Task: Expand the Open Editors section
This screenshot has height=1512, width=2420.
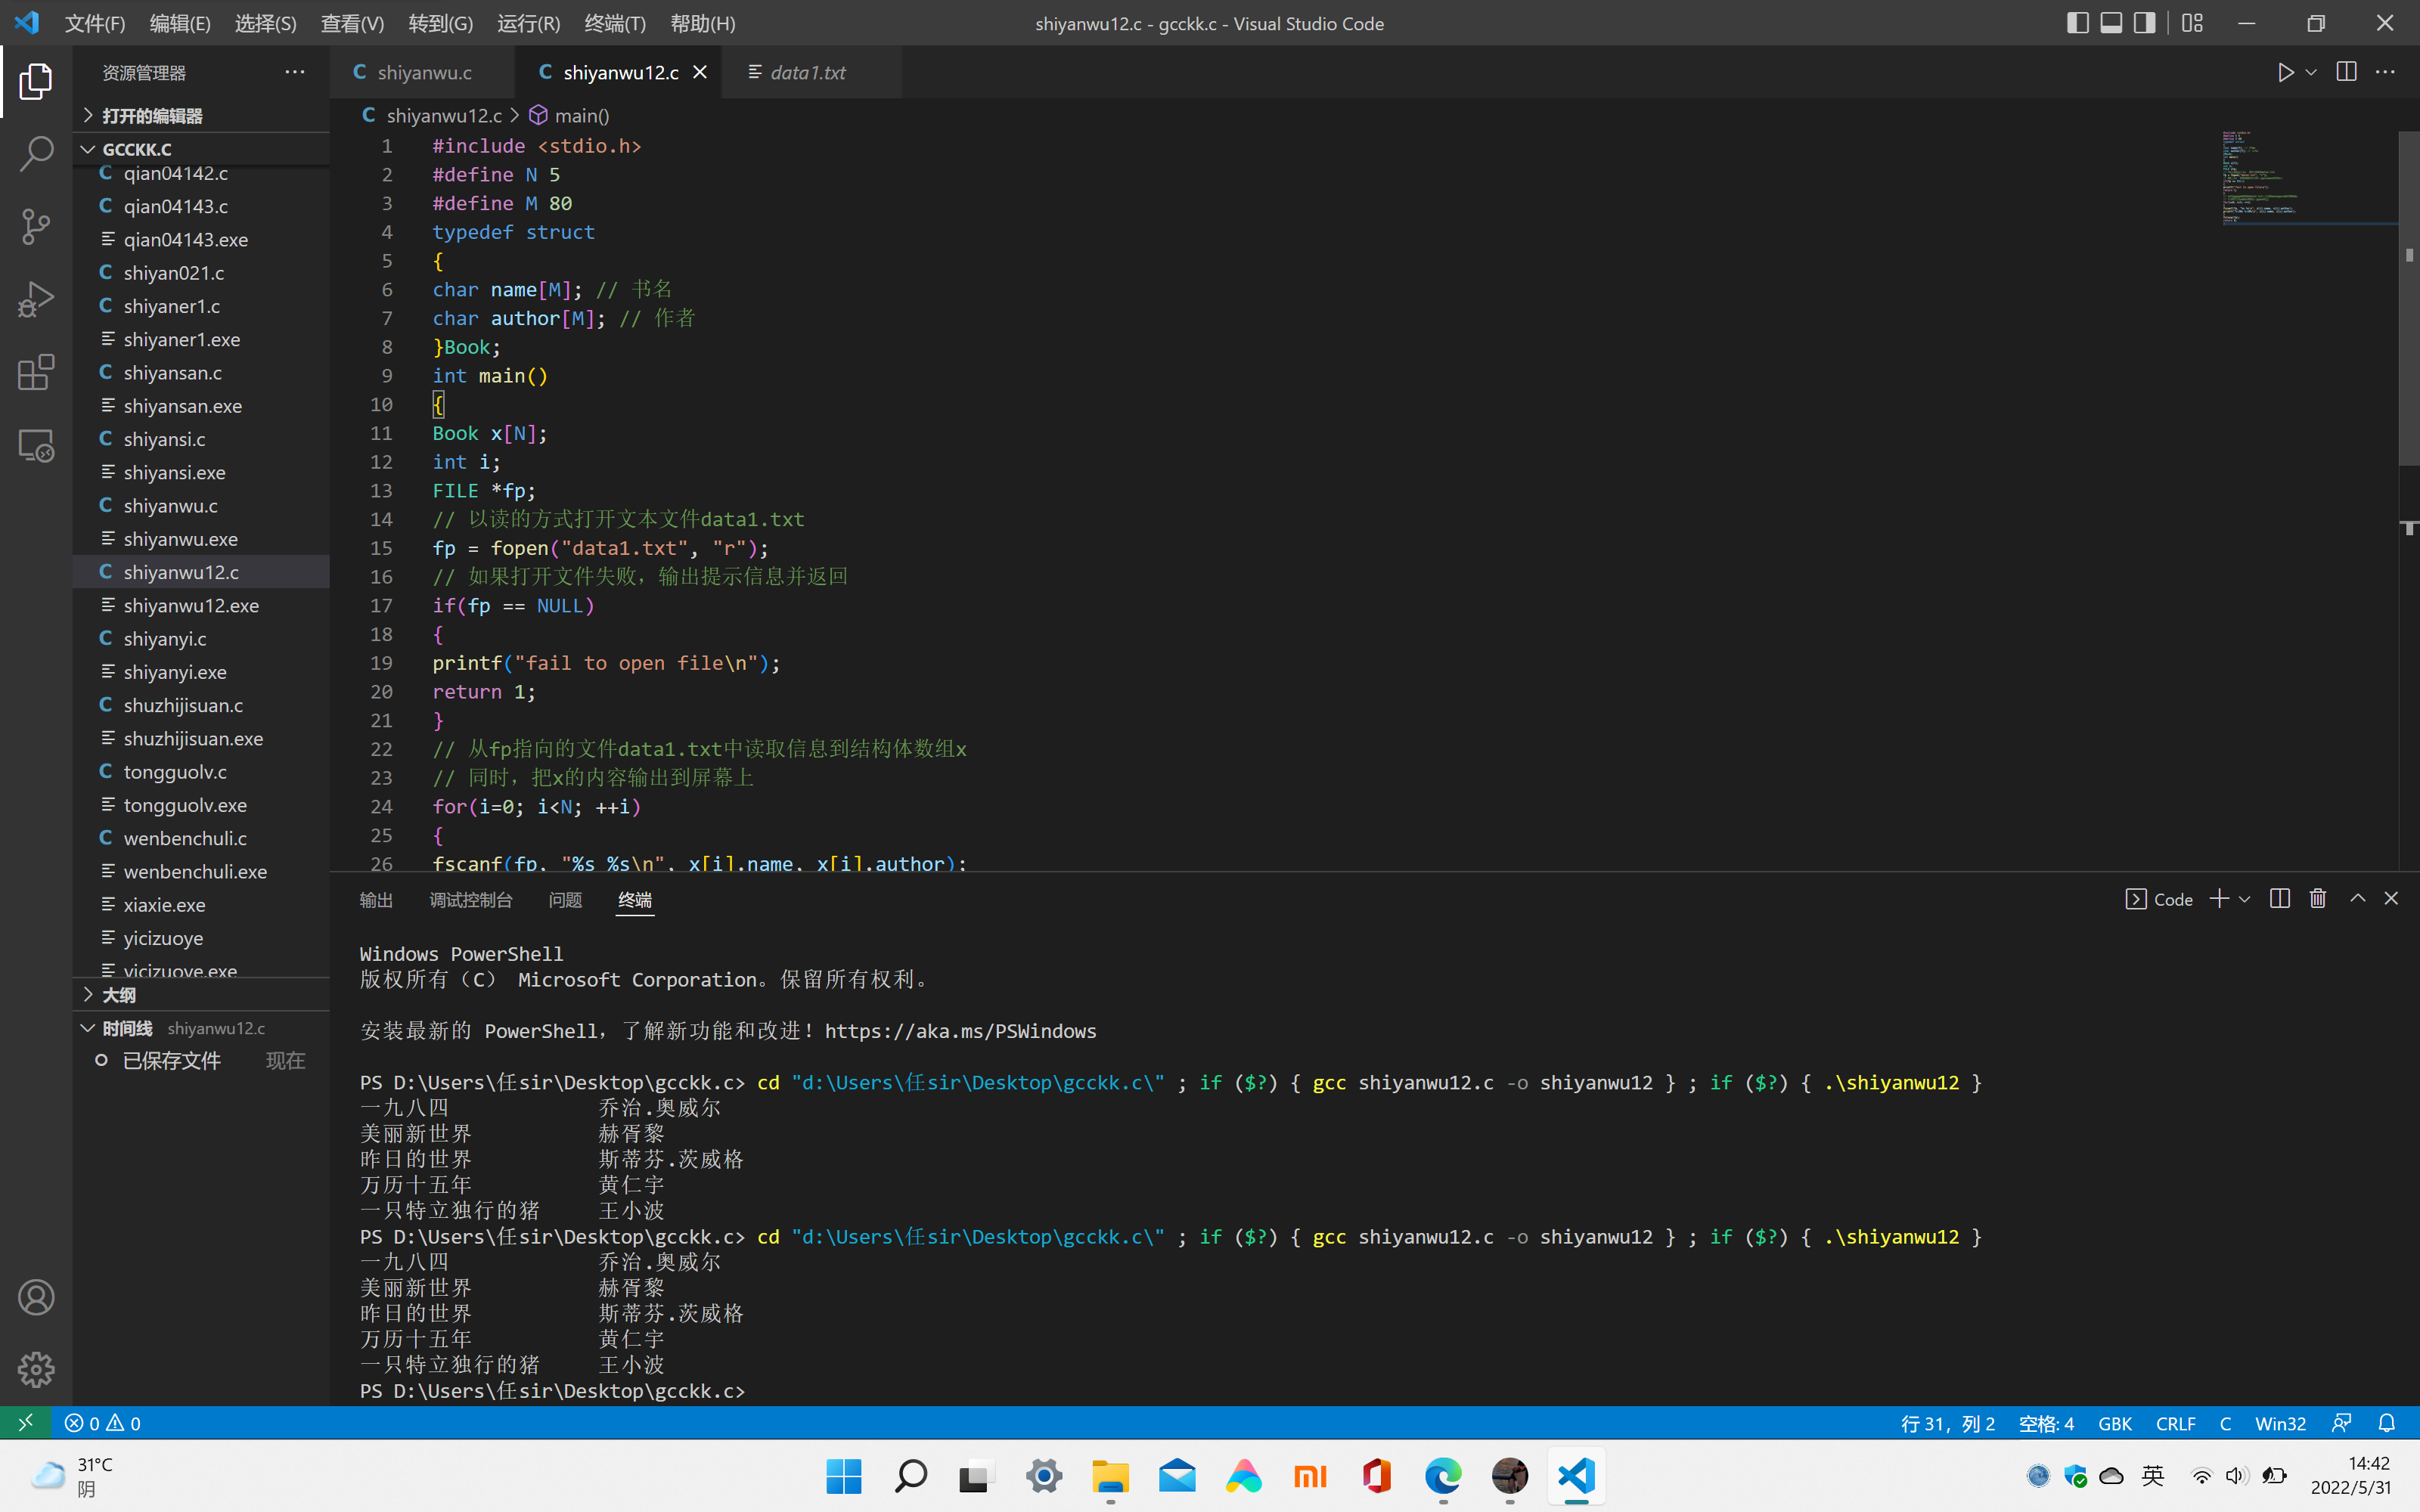Action: [201, 116]
